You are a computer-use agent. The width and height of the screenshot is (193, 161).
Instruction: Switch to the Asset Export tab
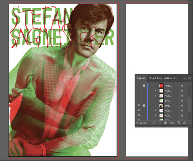click(x=155, y=78)
